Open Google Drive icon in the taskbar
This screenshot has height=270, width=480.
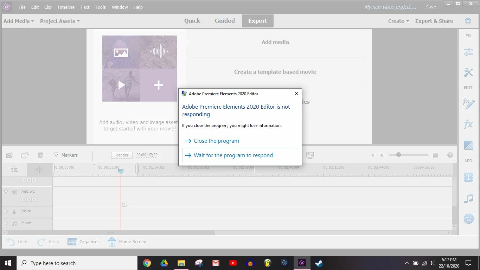click(164, 263)
